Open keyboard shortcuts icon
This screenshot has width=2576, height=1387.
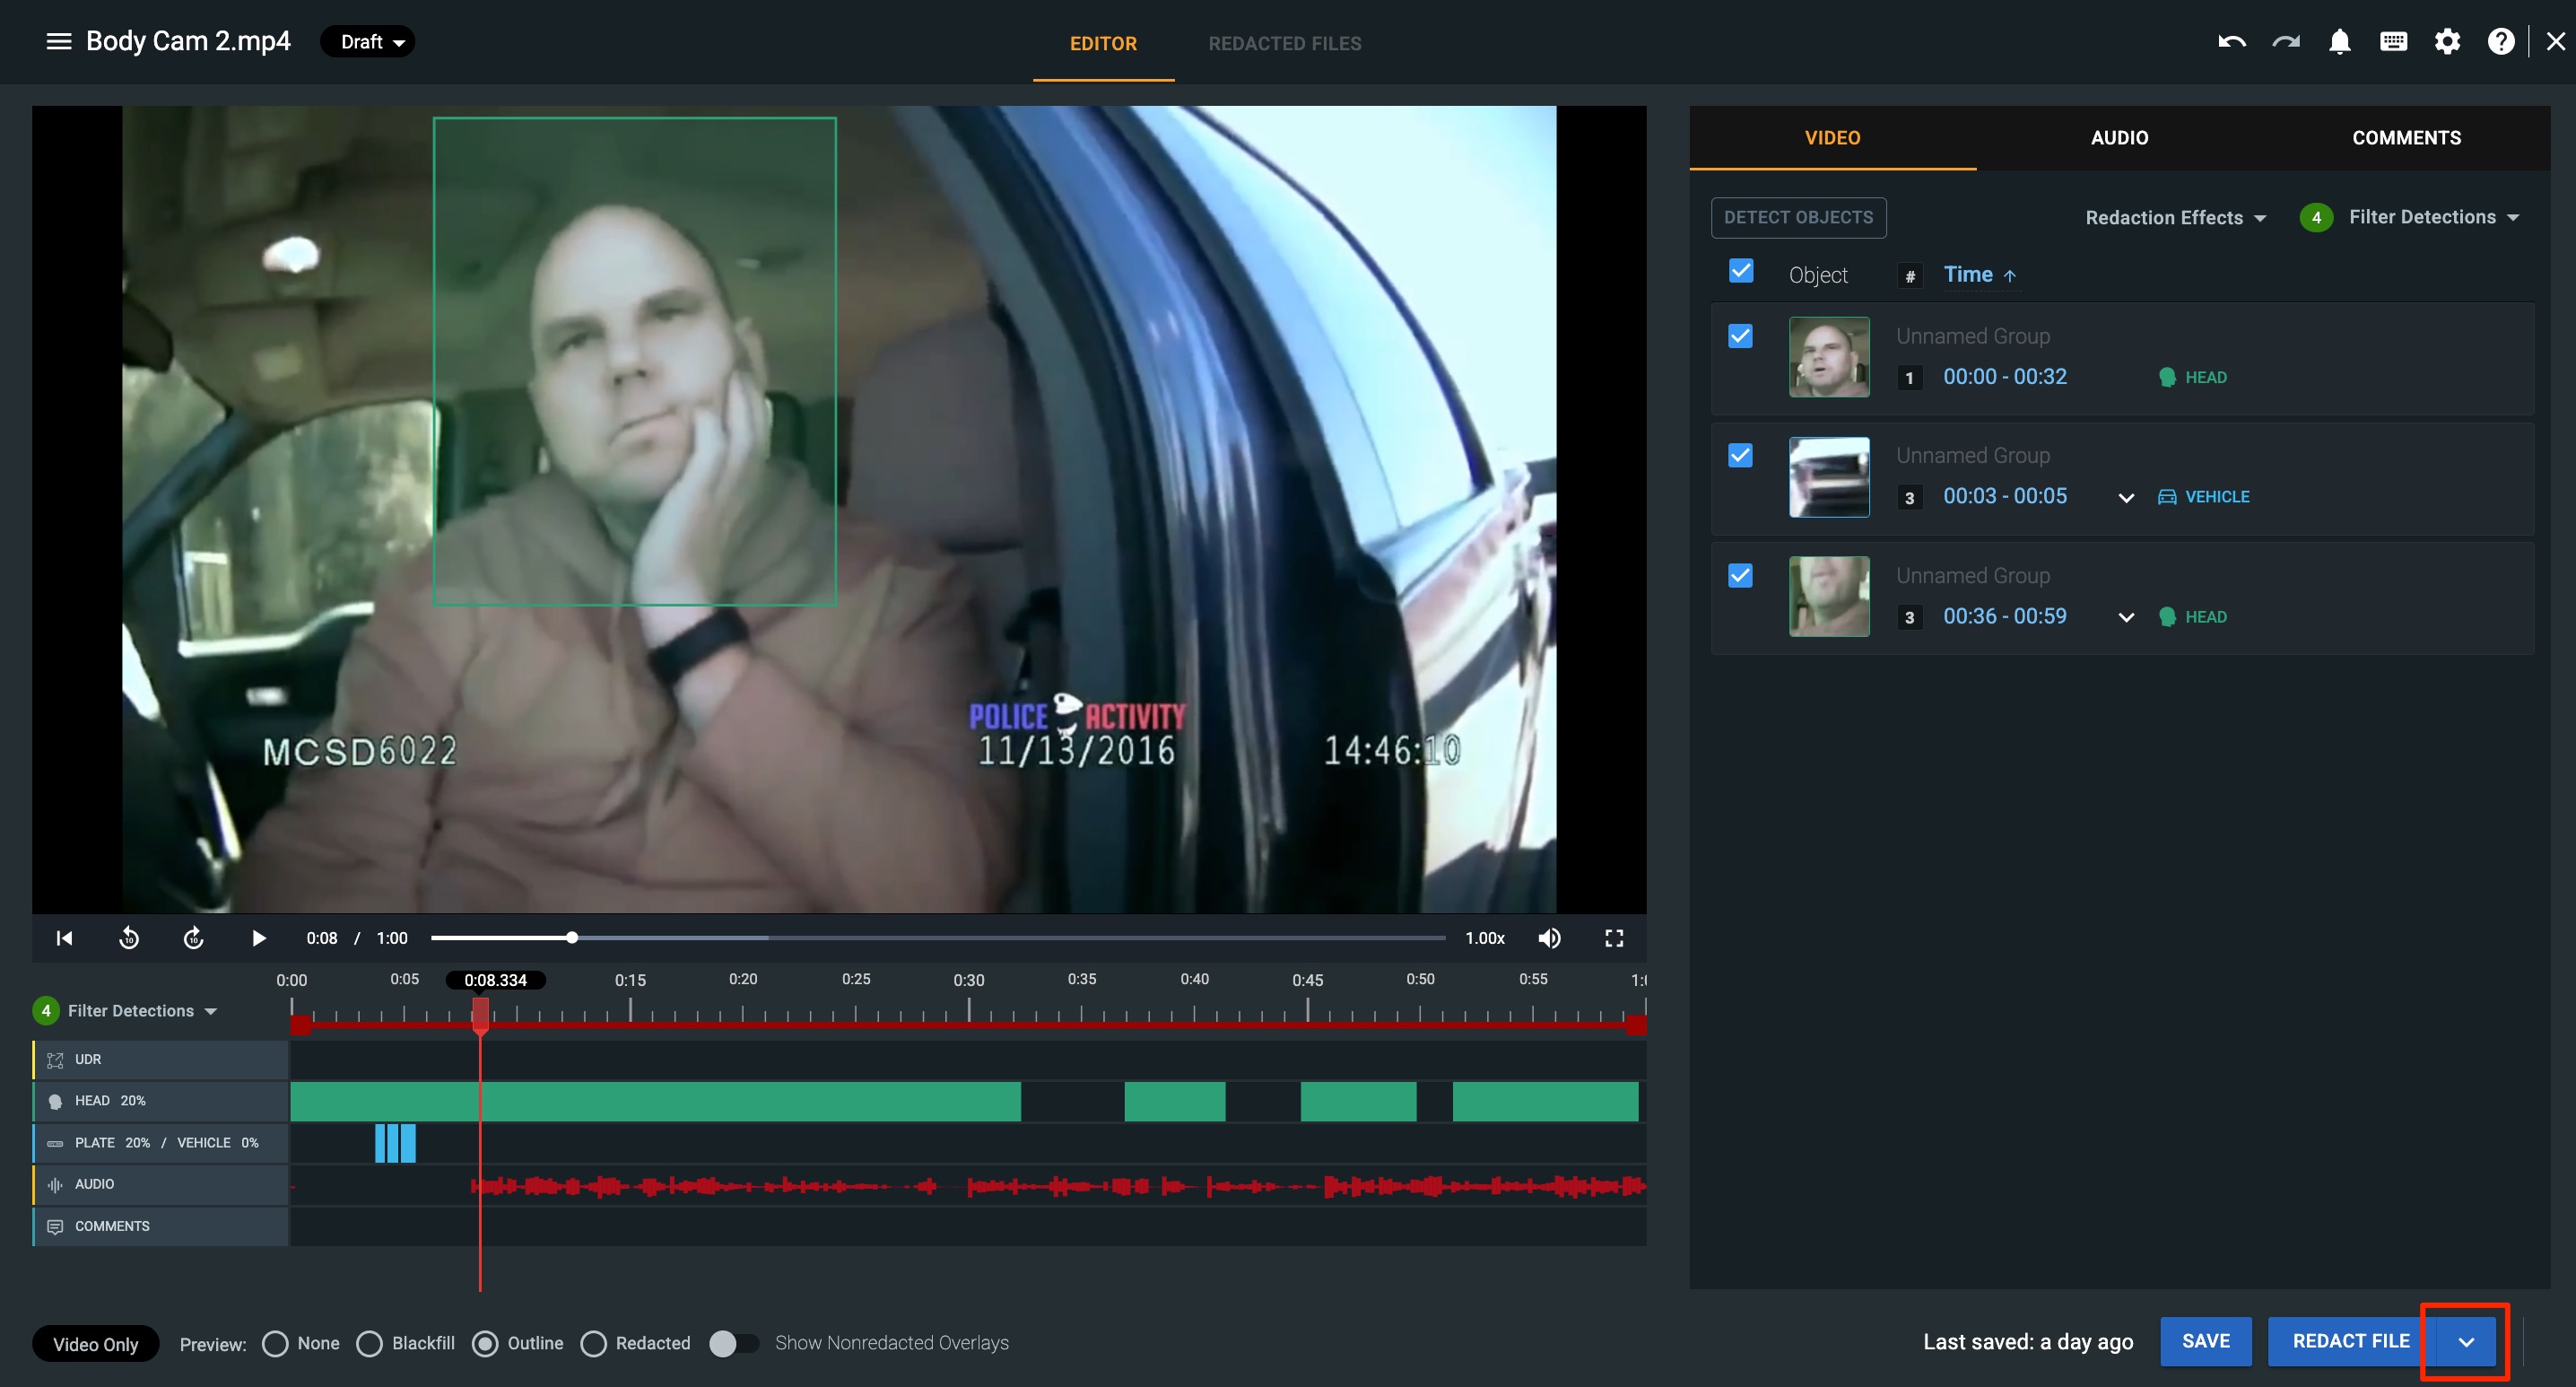[2393, 42]
